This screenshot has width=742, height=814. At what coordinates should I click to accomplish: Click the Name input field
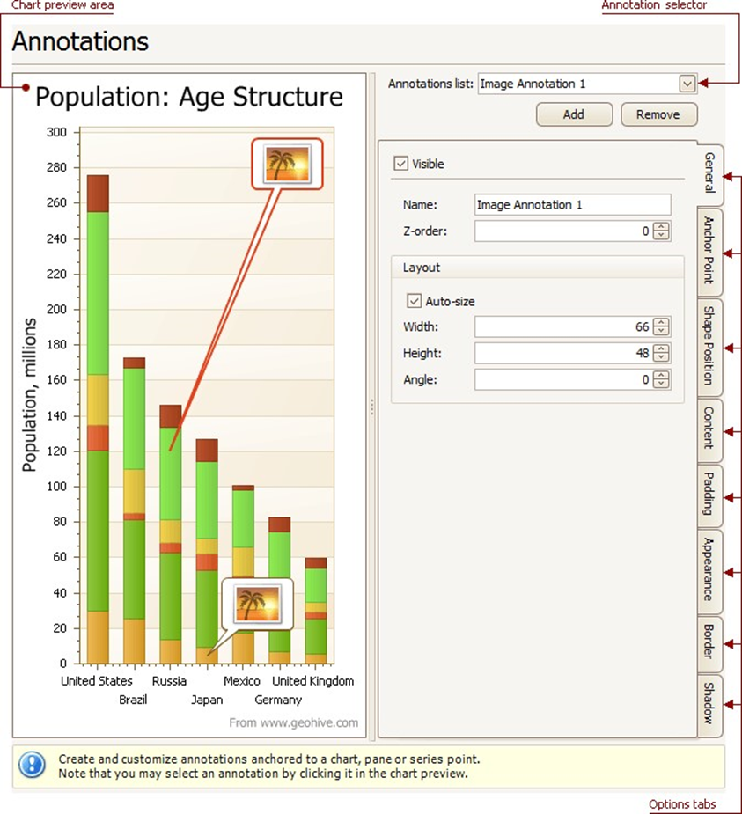pos(572,204)
